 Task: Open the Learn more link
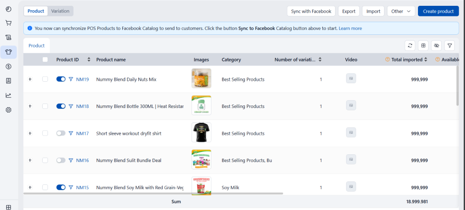point(350,28)
